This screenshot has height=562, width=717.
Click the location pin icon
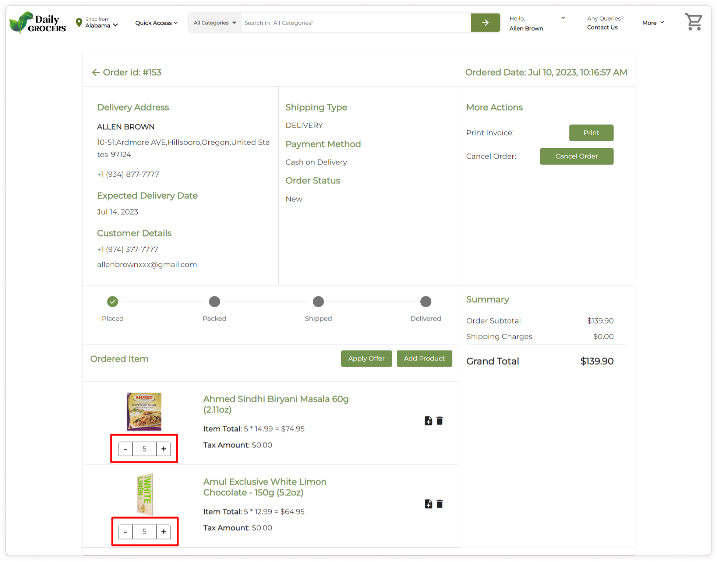(x=79, y=22)
